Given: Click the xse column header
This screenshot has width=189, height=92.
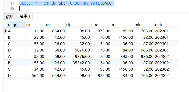Looking at the screenshot, I should [x=35, y=25].
